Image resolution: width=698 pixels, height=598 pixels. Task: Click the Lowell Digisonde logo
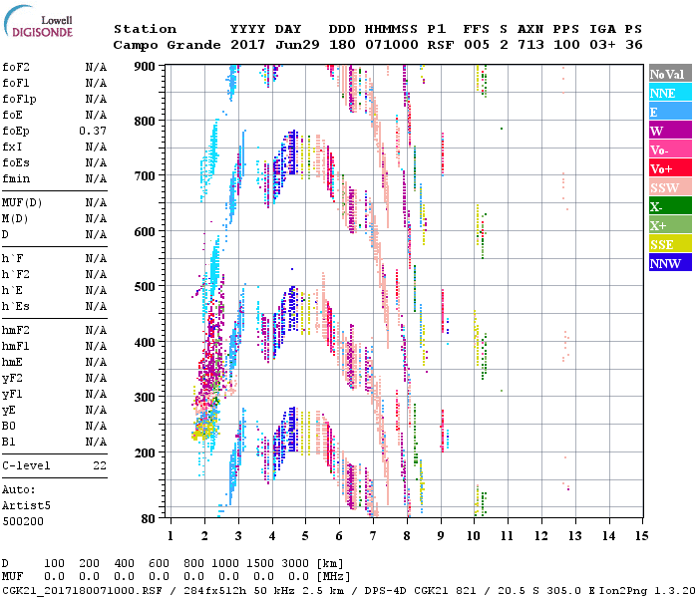point(38,21)
